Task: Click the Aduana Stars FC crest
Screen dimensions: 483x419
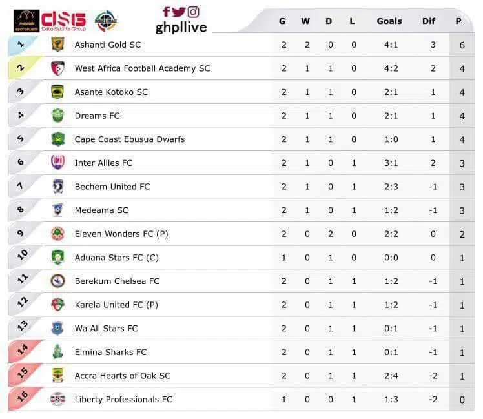Action: click(57, 257)
